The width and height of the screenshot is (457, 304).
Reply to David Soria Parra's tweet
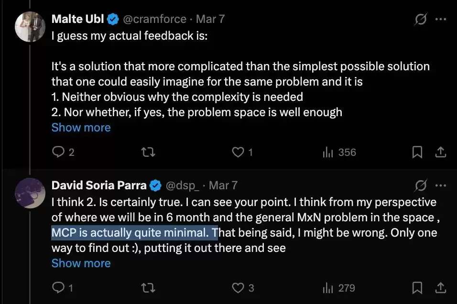click(x=58, y=288)
